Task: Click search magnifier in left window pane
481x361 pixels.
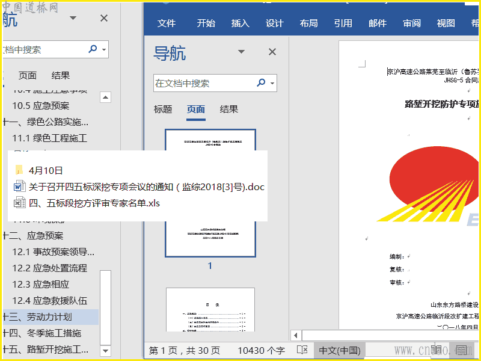Action: (x=93, y=49)
